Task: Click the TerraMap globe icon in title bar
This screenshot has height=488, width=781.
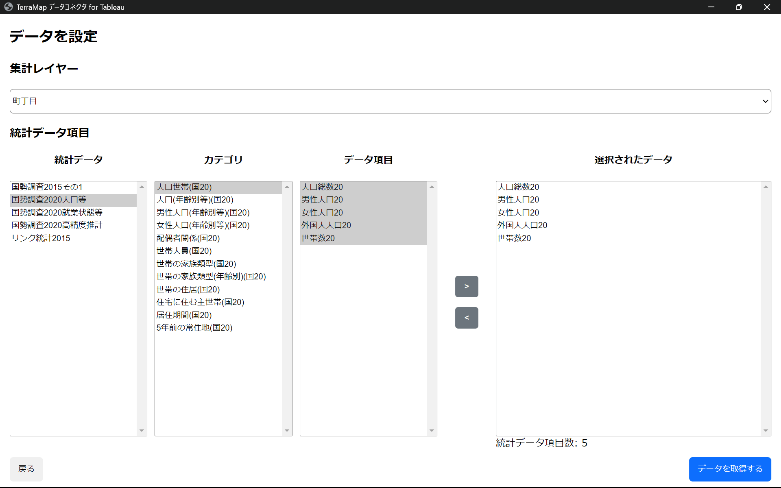Action: point(8,7)
